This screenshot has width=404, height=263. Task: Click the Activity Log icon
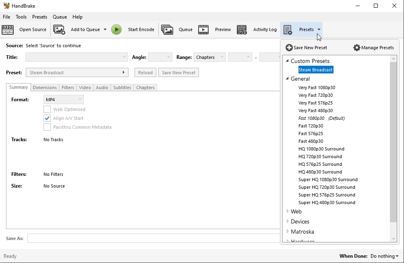242,30
